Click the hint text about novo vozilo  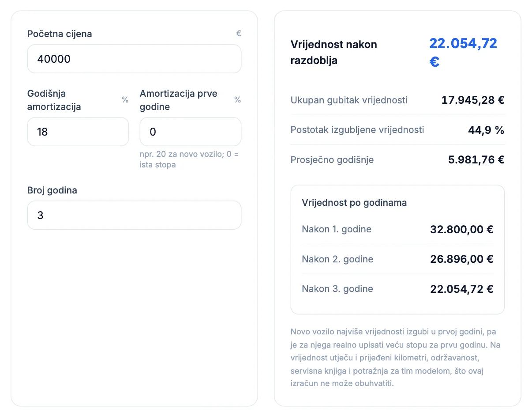pos(189,160)
